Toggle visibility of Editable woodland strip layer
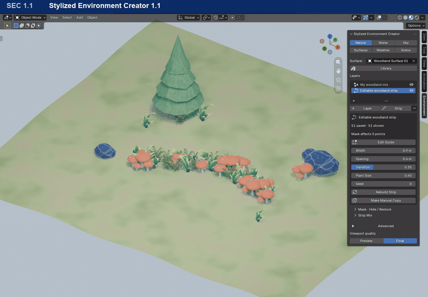This screenshot has width=428, height=297. click(411, 91)
